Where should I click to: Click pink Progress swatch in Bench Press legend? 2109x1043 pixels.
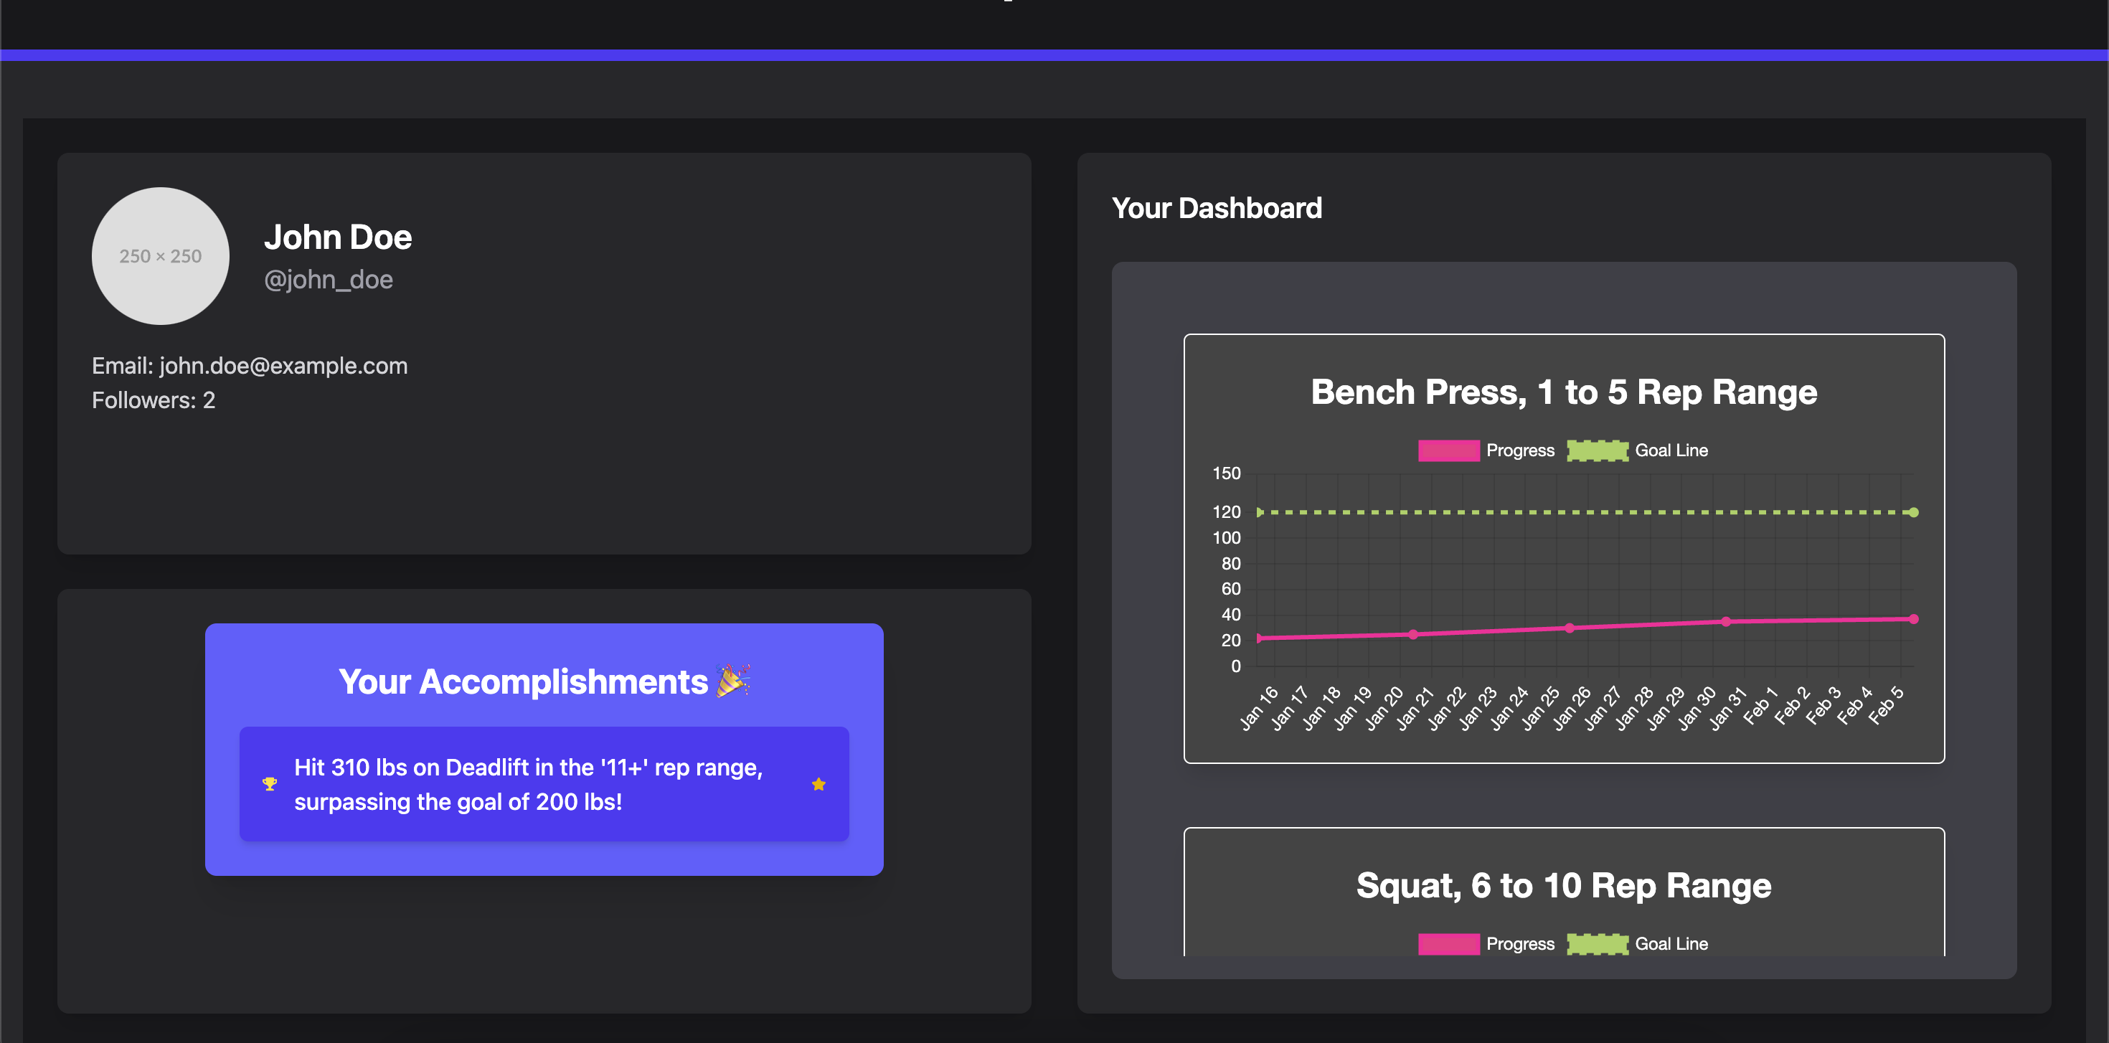point(1448,450)
